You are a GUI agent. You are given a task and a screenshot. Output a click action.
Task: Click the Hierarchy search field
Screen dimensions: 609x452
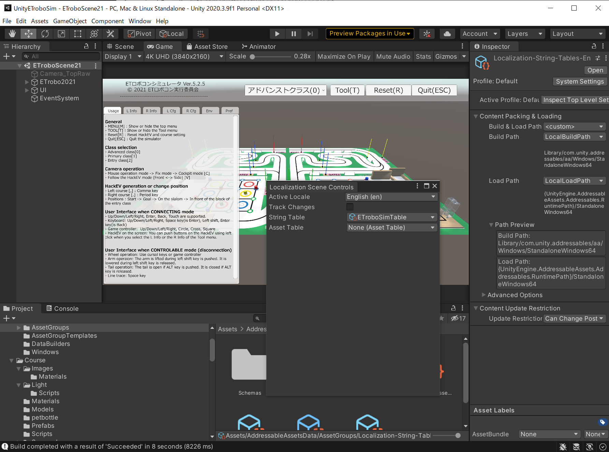pyautogui.click(x=61, y=56)
